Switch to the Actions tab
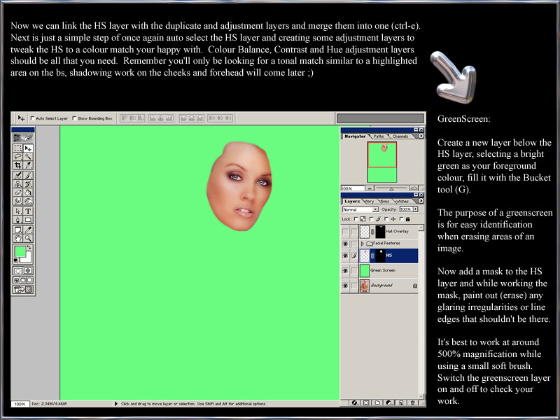 point(384,202)
